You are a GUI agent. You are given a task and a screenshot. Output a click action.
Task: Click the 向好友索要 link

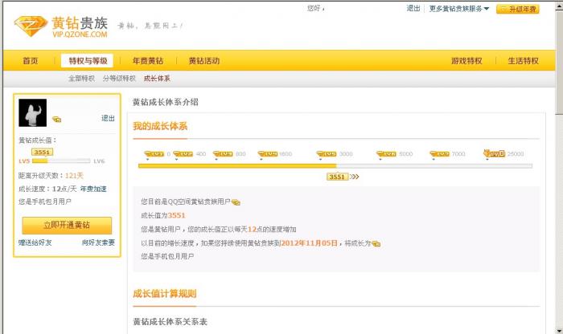click(x=98, y=242)
